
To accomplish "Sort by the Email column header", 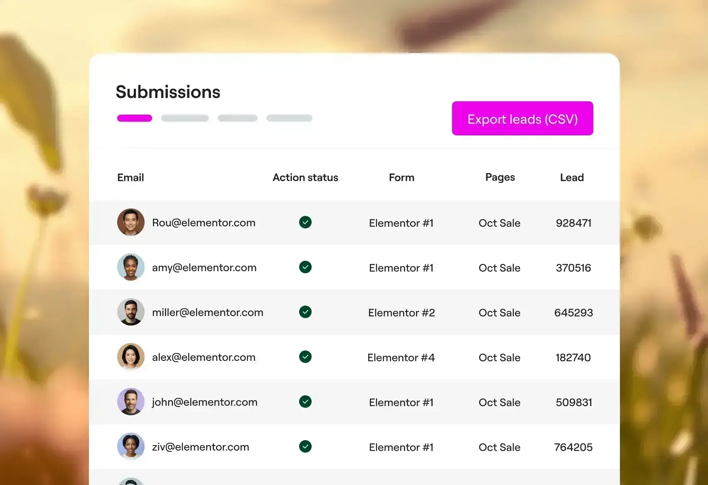I will pyautogui.click(x=130, y=178).
